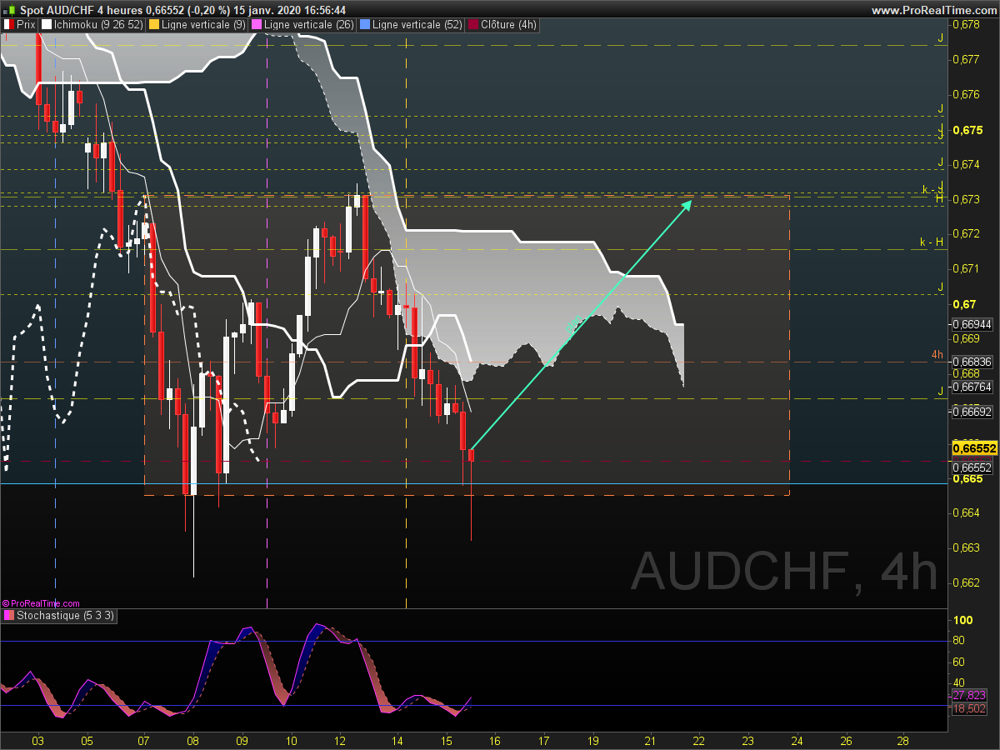Click the 0,66692 price label
Viewport: 1000px width, 750px height.
click(971, 412)
